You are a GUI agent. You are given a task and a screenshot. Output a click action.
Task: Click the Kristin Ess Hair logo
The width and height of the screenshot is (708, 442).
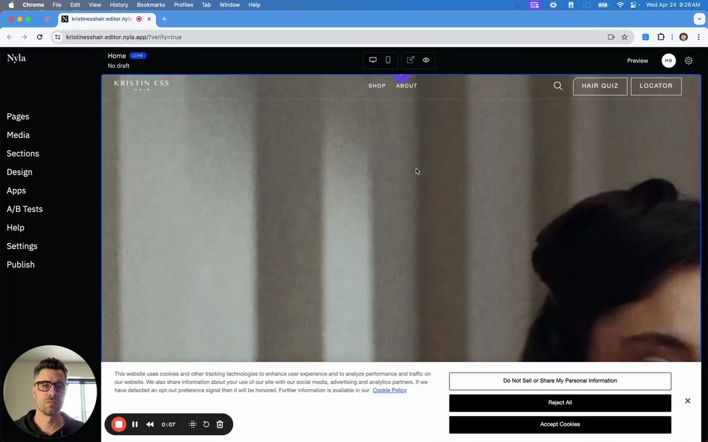[x=142, y=85]
